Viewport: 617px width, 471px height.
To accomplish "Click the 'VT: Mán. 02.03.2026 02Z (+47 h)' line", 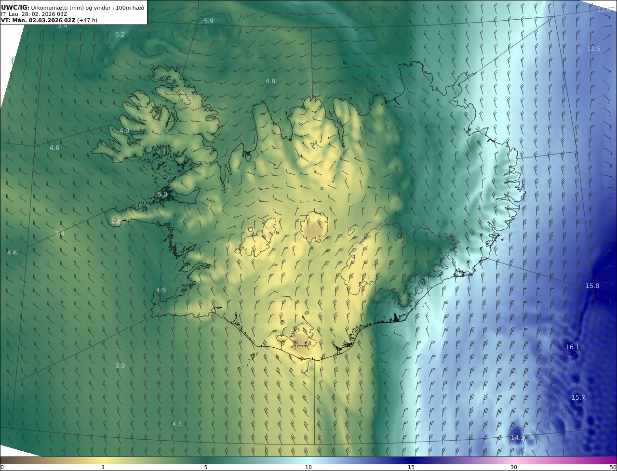I will pos(49,21).
